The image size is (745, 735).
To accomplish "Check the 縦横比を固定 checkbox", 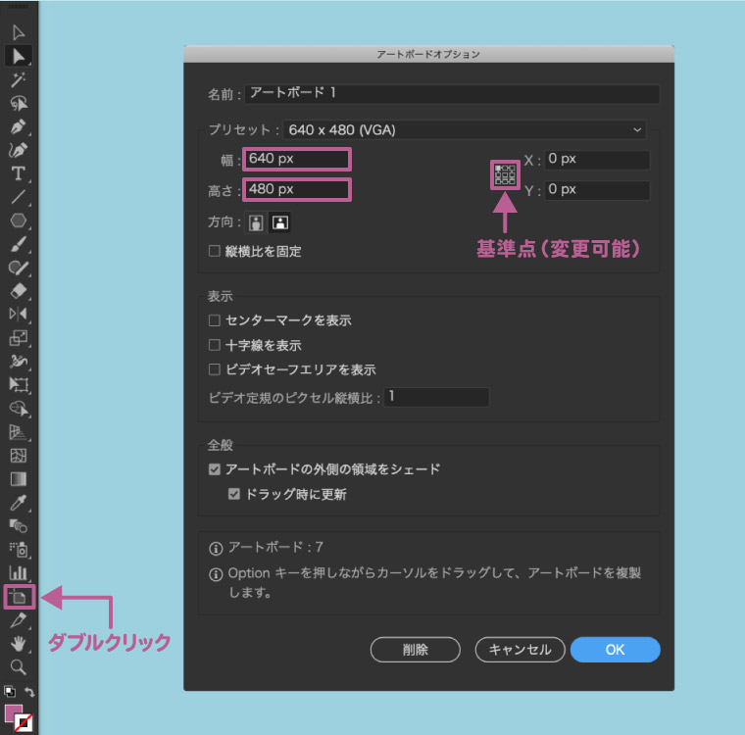I will [x=215, y=251].
